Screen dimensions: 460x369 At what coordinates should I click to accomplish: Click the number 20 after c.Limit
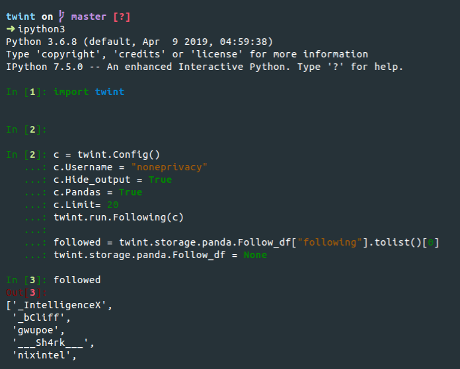pos(112,205)
